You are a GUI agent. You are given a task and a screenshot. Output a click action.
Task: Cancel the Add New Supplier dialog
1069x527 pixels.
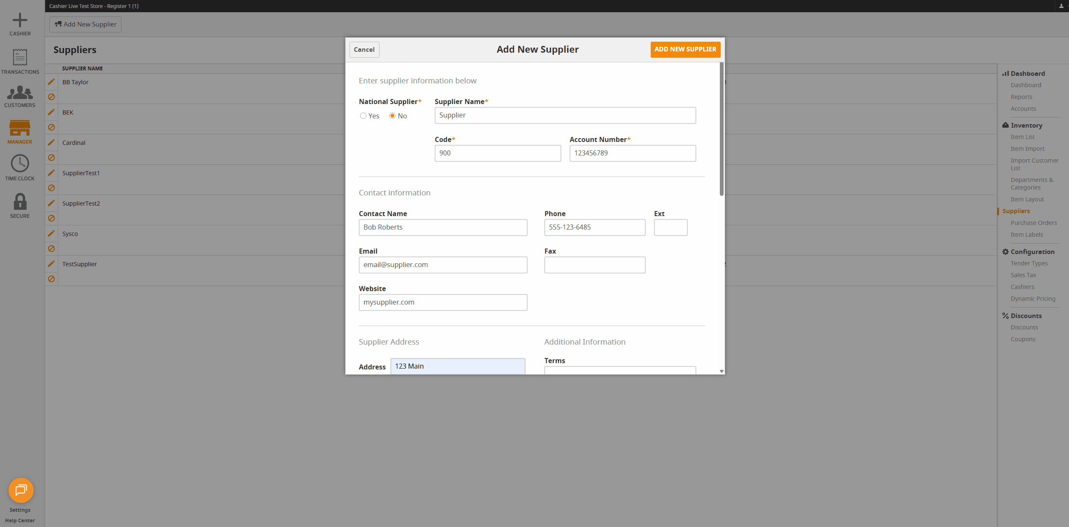pyautogui.click(x=364, y=50)
